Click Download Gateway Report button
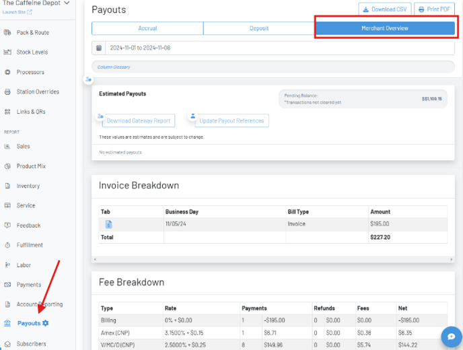The height and width of the screenshot is (350, 463). [x=138, y=120]
